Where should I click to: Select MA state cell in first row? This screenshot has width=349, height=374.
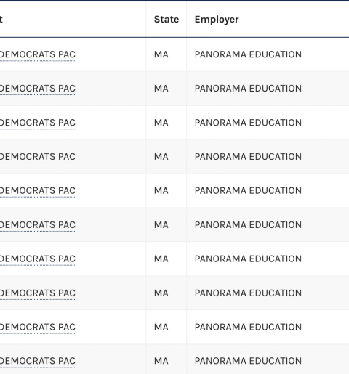point(161,54)
